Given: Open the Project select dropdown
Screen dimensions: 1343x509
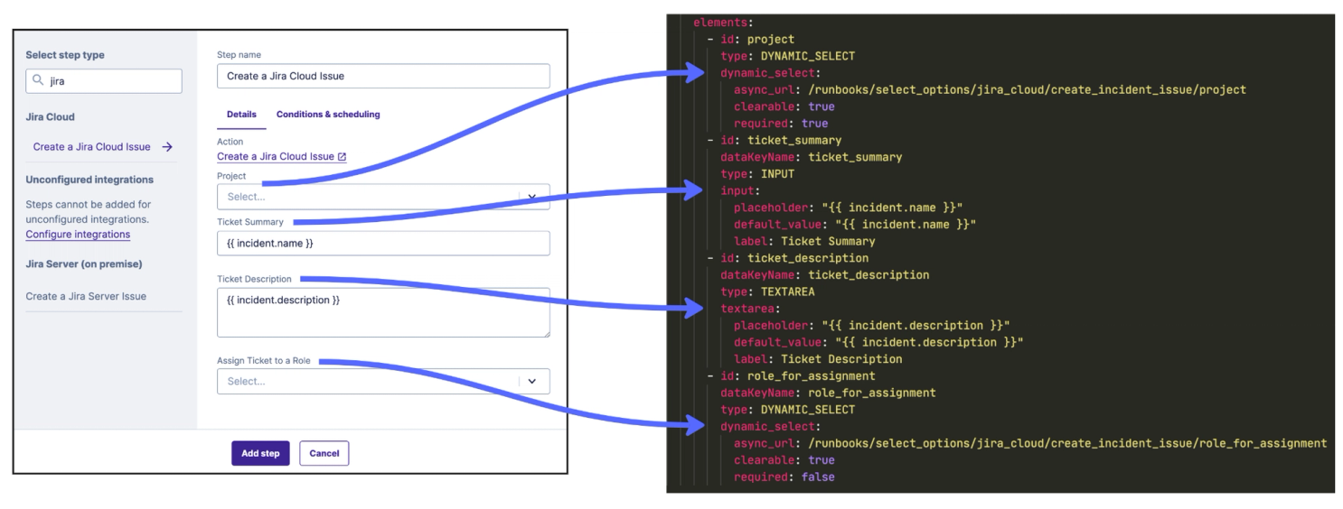Looking at the screenshot, I should 383,197.
